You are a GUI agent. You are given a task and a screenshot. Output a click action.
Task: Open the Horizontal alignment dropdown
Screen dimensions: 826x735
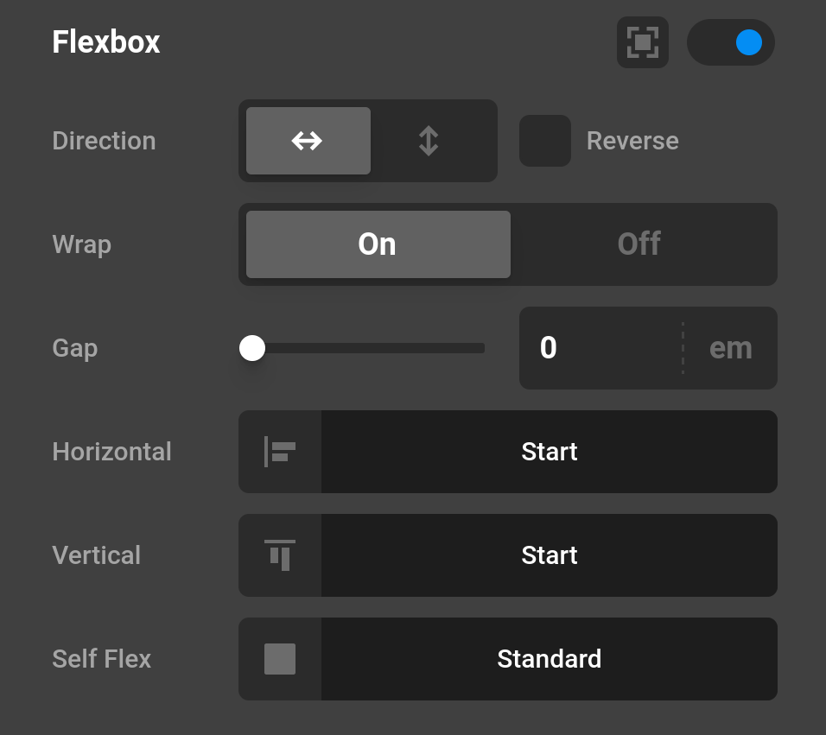(x=550, y=451)
